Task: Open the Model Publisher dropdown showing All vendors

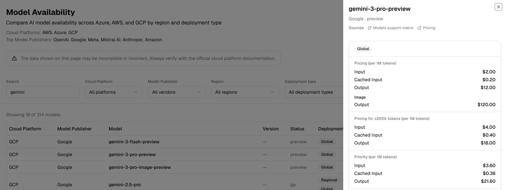Action: pos(177,92)
